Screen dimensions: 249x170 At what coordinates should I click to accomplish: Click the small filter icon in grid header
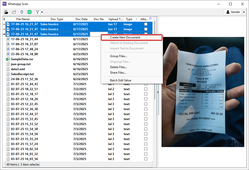click(x=150, y=19)
